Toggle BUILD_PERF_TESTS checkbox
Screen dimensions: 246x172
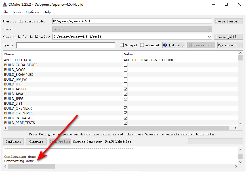click(x=125, y=123)
